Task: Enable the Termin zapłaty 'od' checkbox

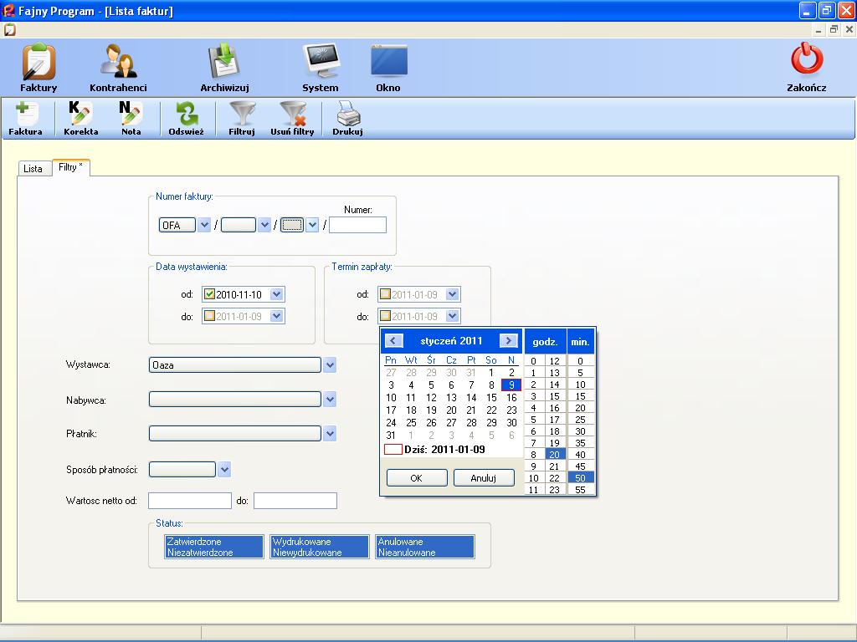Action: [x=385, y=294]
